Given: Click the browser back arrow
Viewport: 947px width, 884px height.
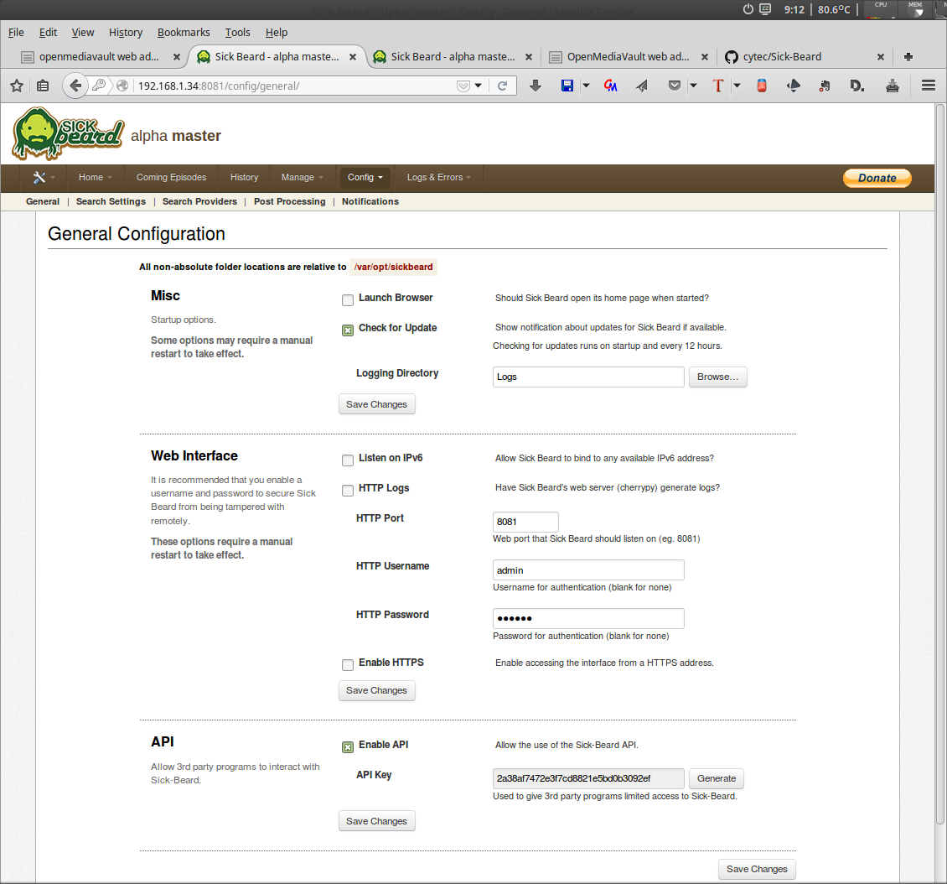Looking at the screenshot, I should coord(76,85).
